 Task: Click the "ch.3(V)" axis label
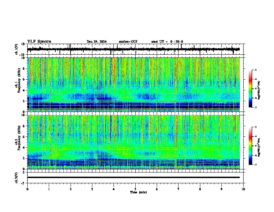coord(17,178)
